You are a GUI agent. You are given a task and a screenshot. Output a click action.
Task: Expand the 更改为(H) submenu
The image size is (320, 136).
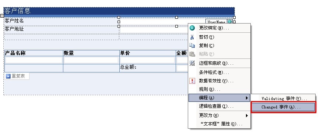[x=219, y=115]
